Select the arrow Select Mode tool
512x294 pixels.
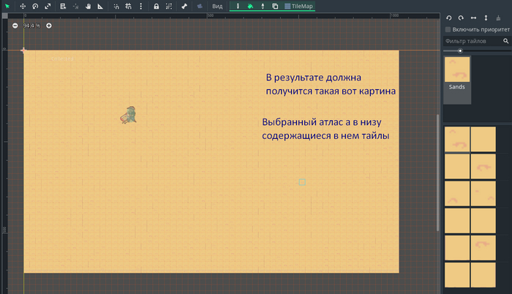point(7,6)
